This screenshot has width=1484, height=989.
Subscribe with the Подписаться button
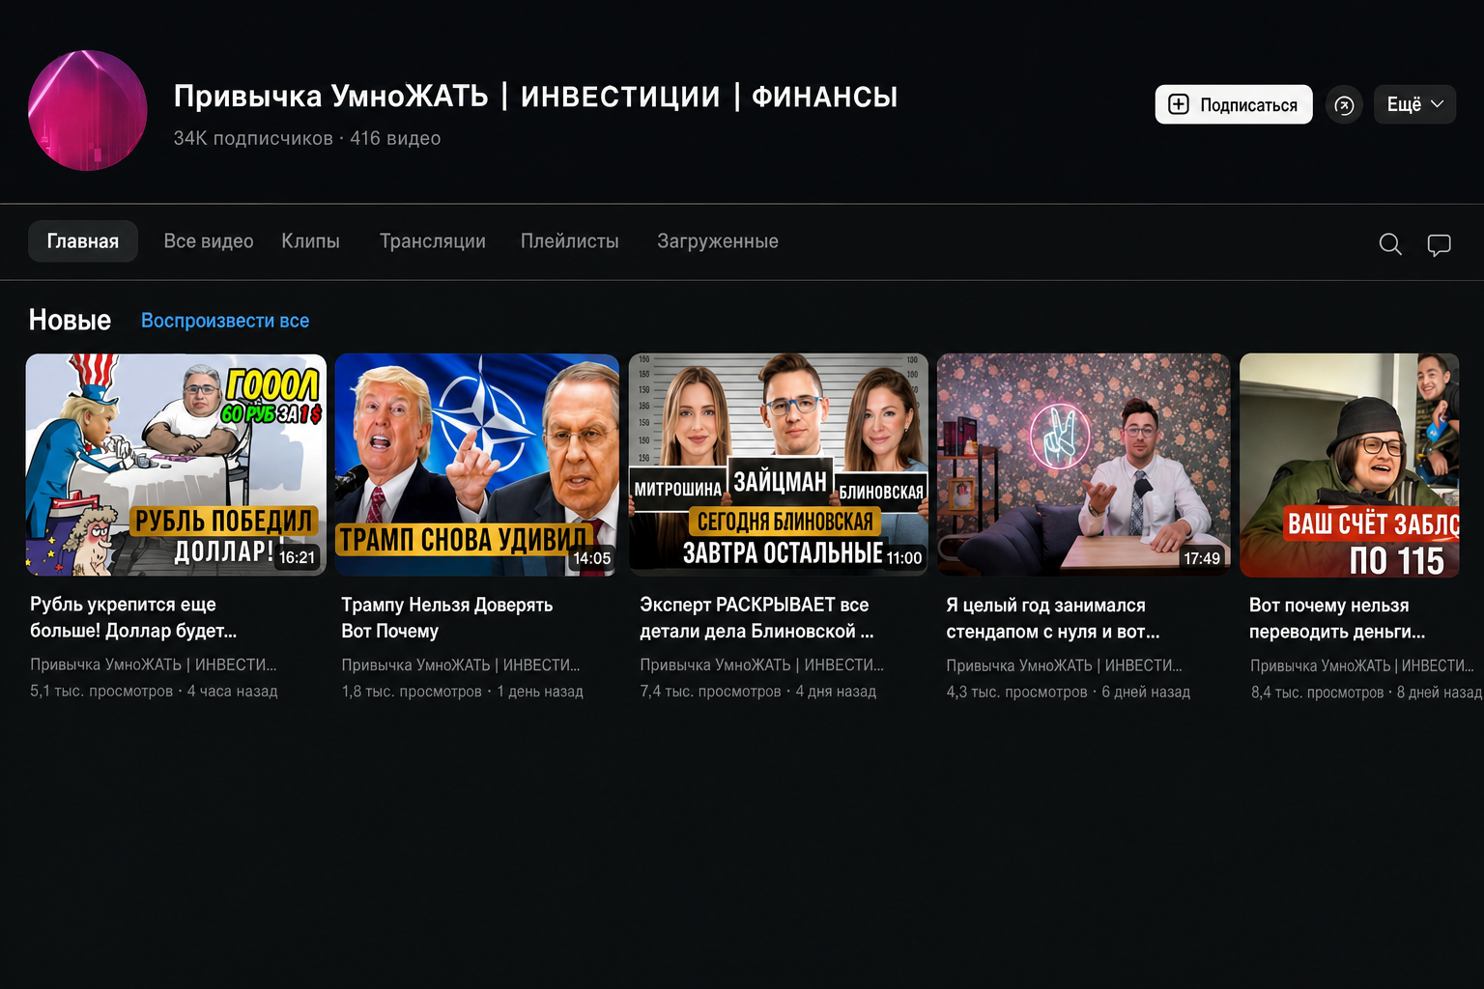coord(1234,104)
